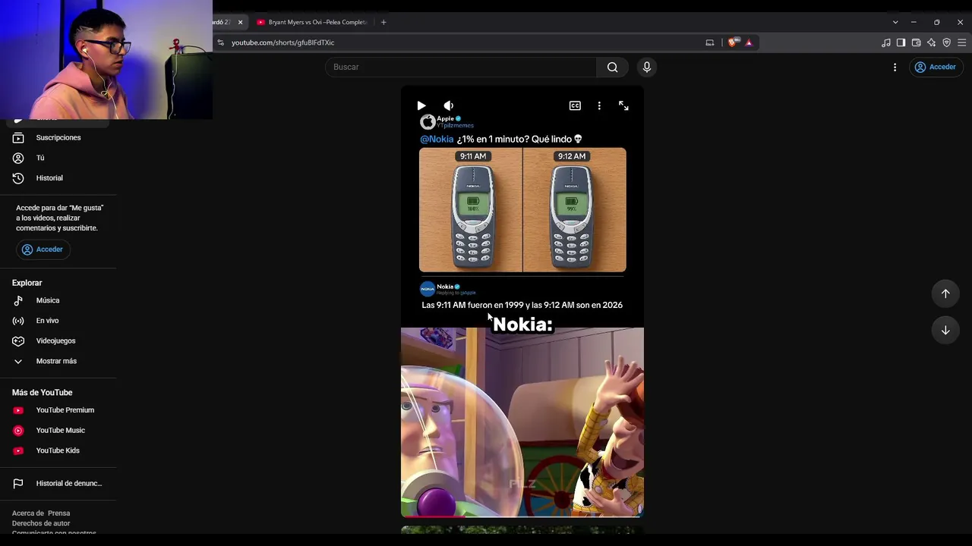Image resolution: width=972 pixels, height=546 pixels.
Task: Click the Buscar search field
Action: (461, 67)
